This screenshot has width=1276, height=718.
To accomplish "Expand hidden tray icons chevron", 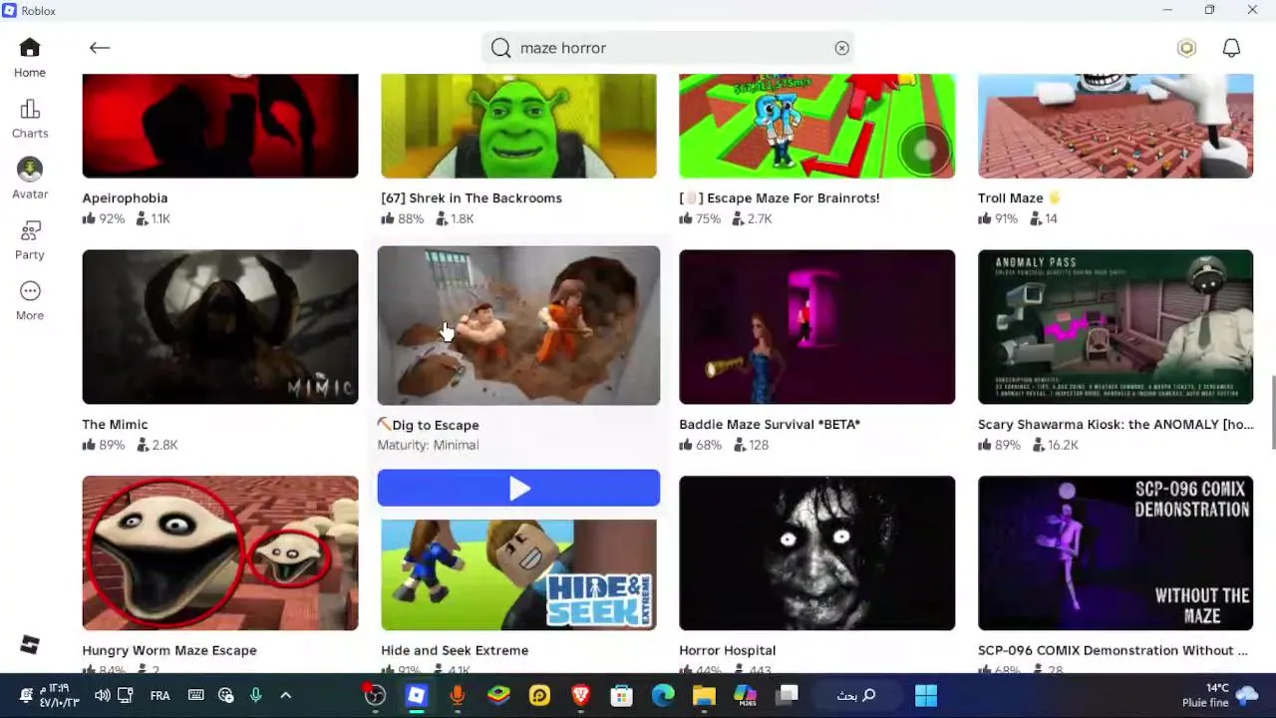I will coord(286,695).
